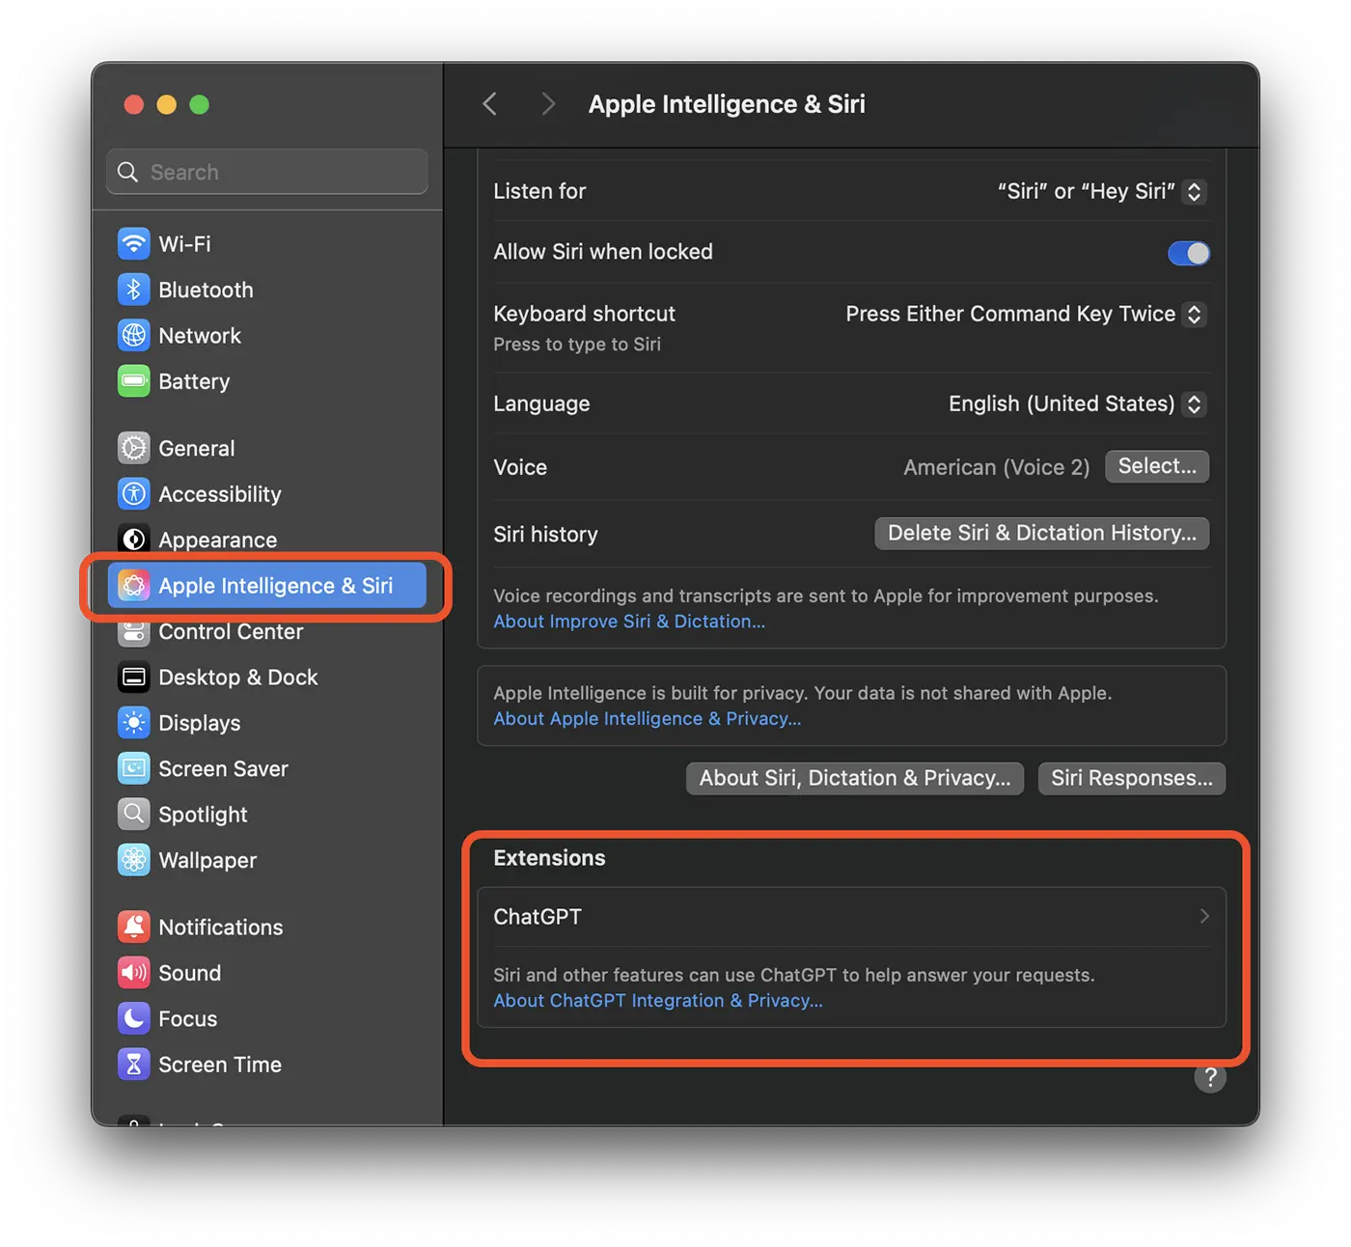The image size is (1351, 1247).
Task: Open About Improve Siri & Dictation link
Action: pyautogui.click(x=629, y=622)
